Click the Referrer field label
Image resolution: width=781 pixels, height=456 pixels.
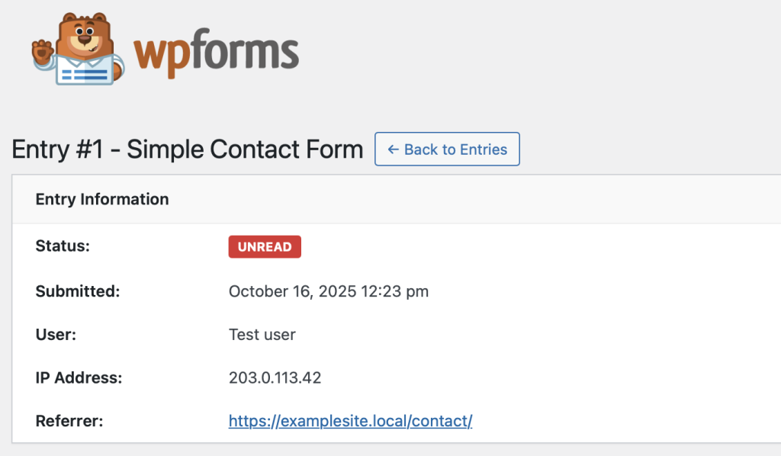pyautogui.click(x=68, y=420)
